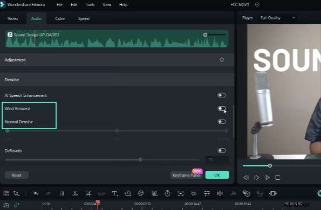
Task: Stop playback with square button
Action: (x=278, y=178)
